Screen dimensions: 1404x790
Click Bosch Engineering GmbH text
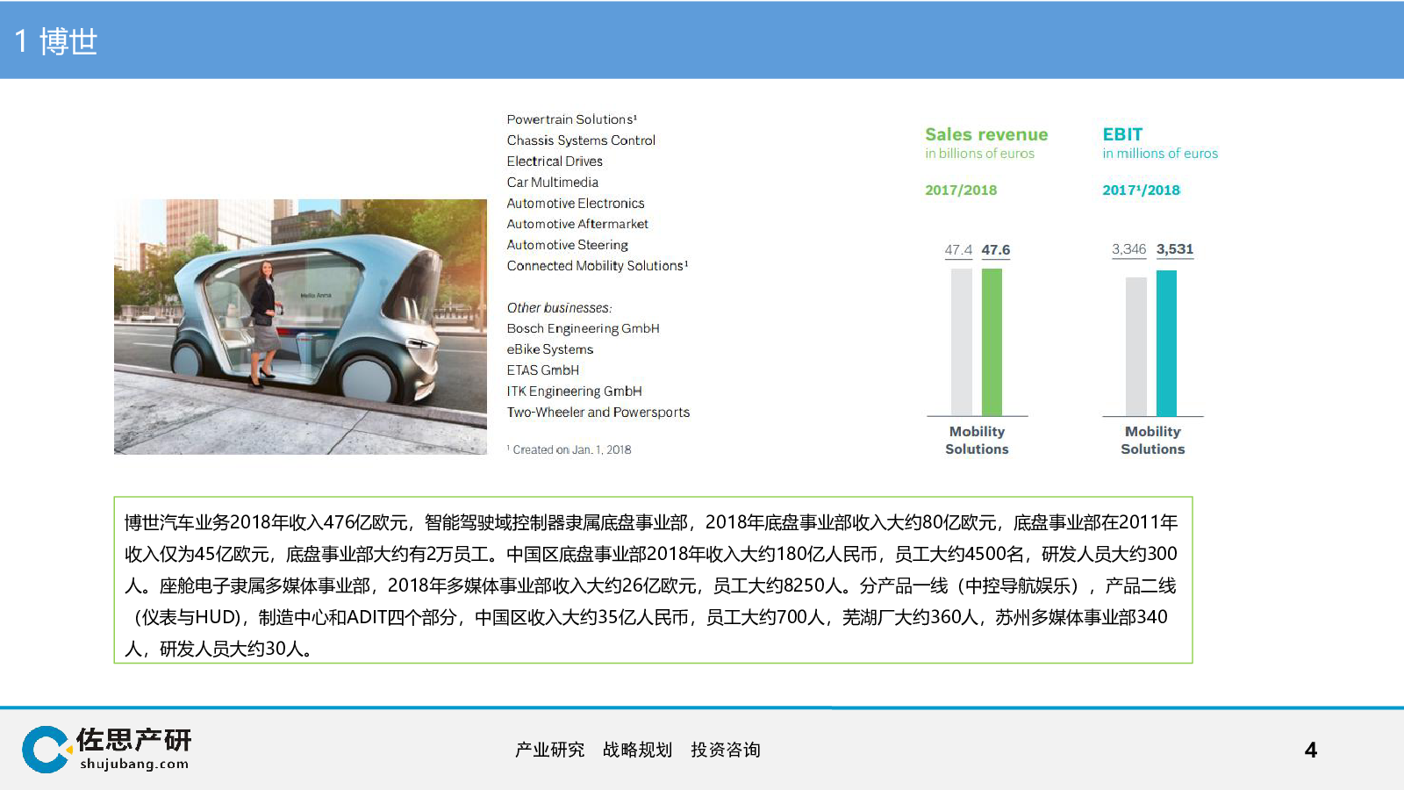pos(583,328)
